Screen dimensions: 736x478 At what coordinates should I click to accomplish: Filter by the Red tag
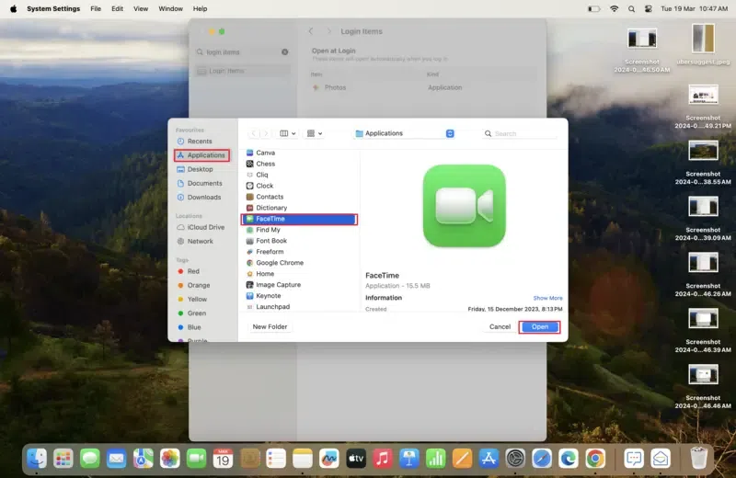click(189, 271)
